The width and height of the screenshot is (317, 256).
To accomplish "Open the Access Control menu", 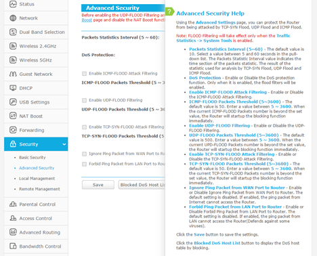I will pos(36,218).
